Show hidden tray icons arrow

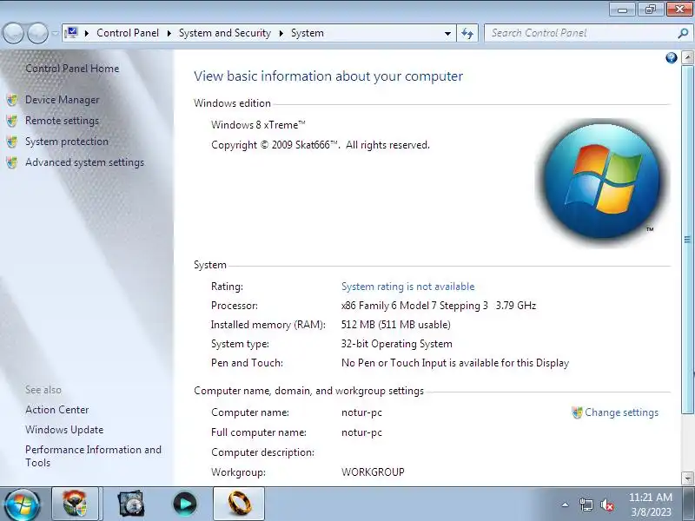pos(566,505)
